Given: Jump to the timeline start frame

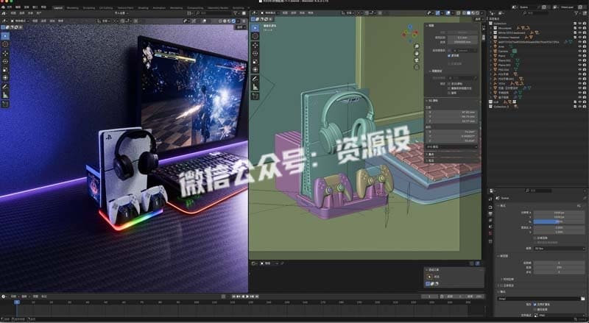Looking at the screenshot, I should coord(234,297).
